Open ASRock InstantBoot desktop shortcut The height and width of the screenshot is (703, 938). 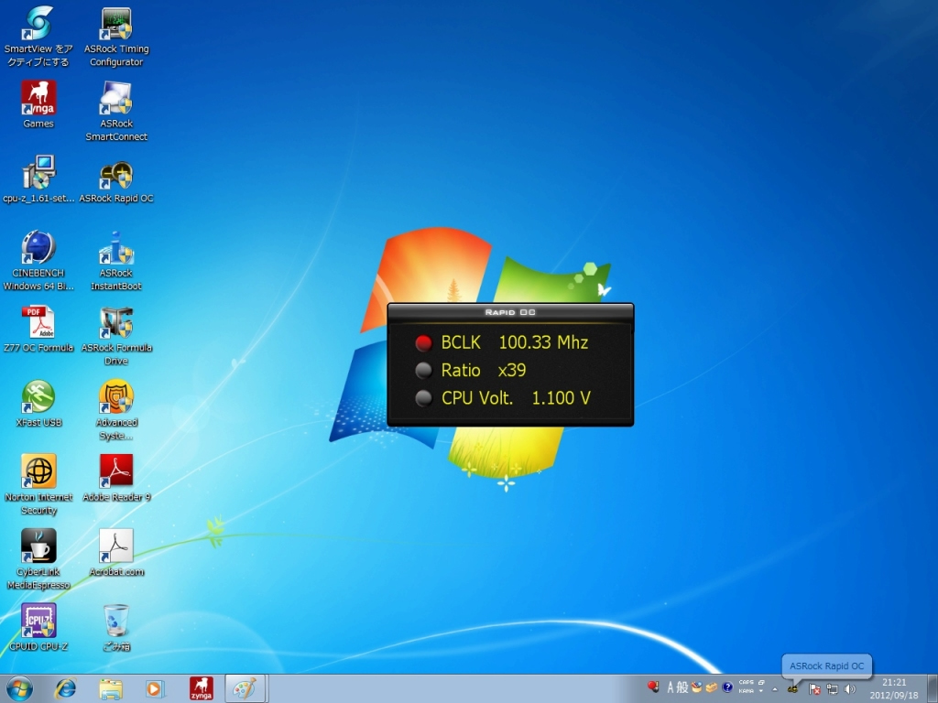coord(116,261)
